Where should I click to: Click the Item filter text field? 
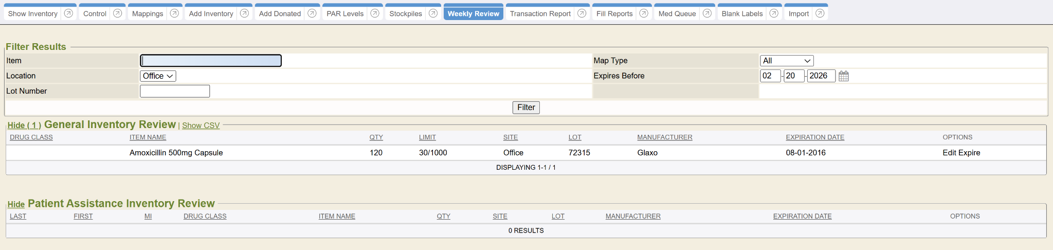click(x=211, y=61)
